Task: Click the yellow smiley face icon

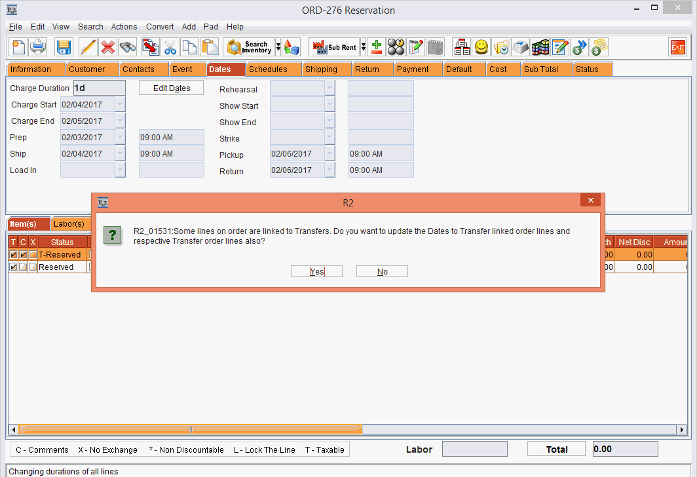Action: click(481, 47)
